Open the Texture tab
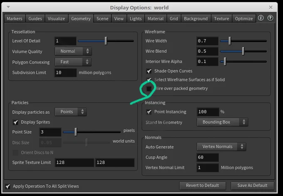 221,19
